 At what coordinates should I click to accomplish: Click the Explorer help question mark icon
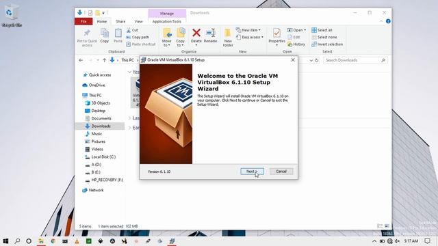[x=388, y=21]
